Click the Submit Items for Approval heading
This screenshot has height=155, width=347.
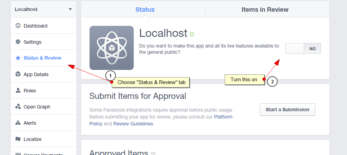[x=138, y=96]
